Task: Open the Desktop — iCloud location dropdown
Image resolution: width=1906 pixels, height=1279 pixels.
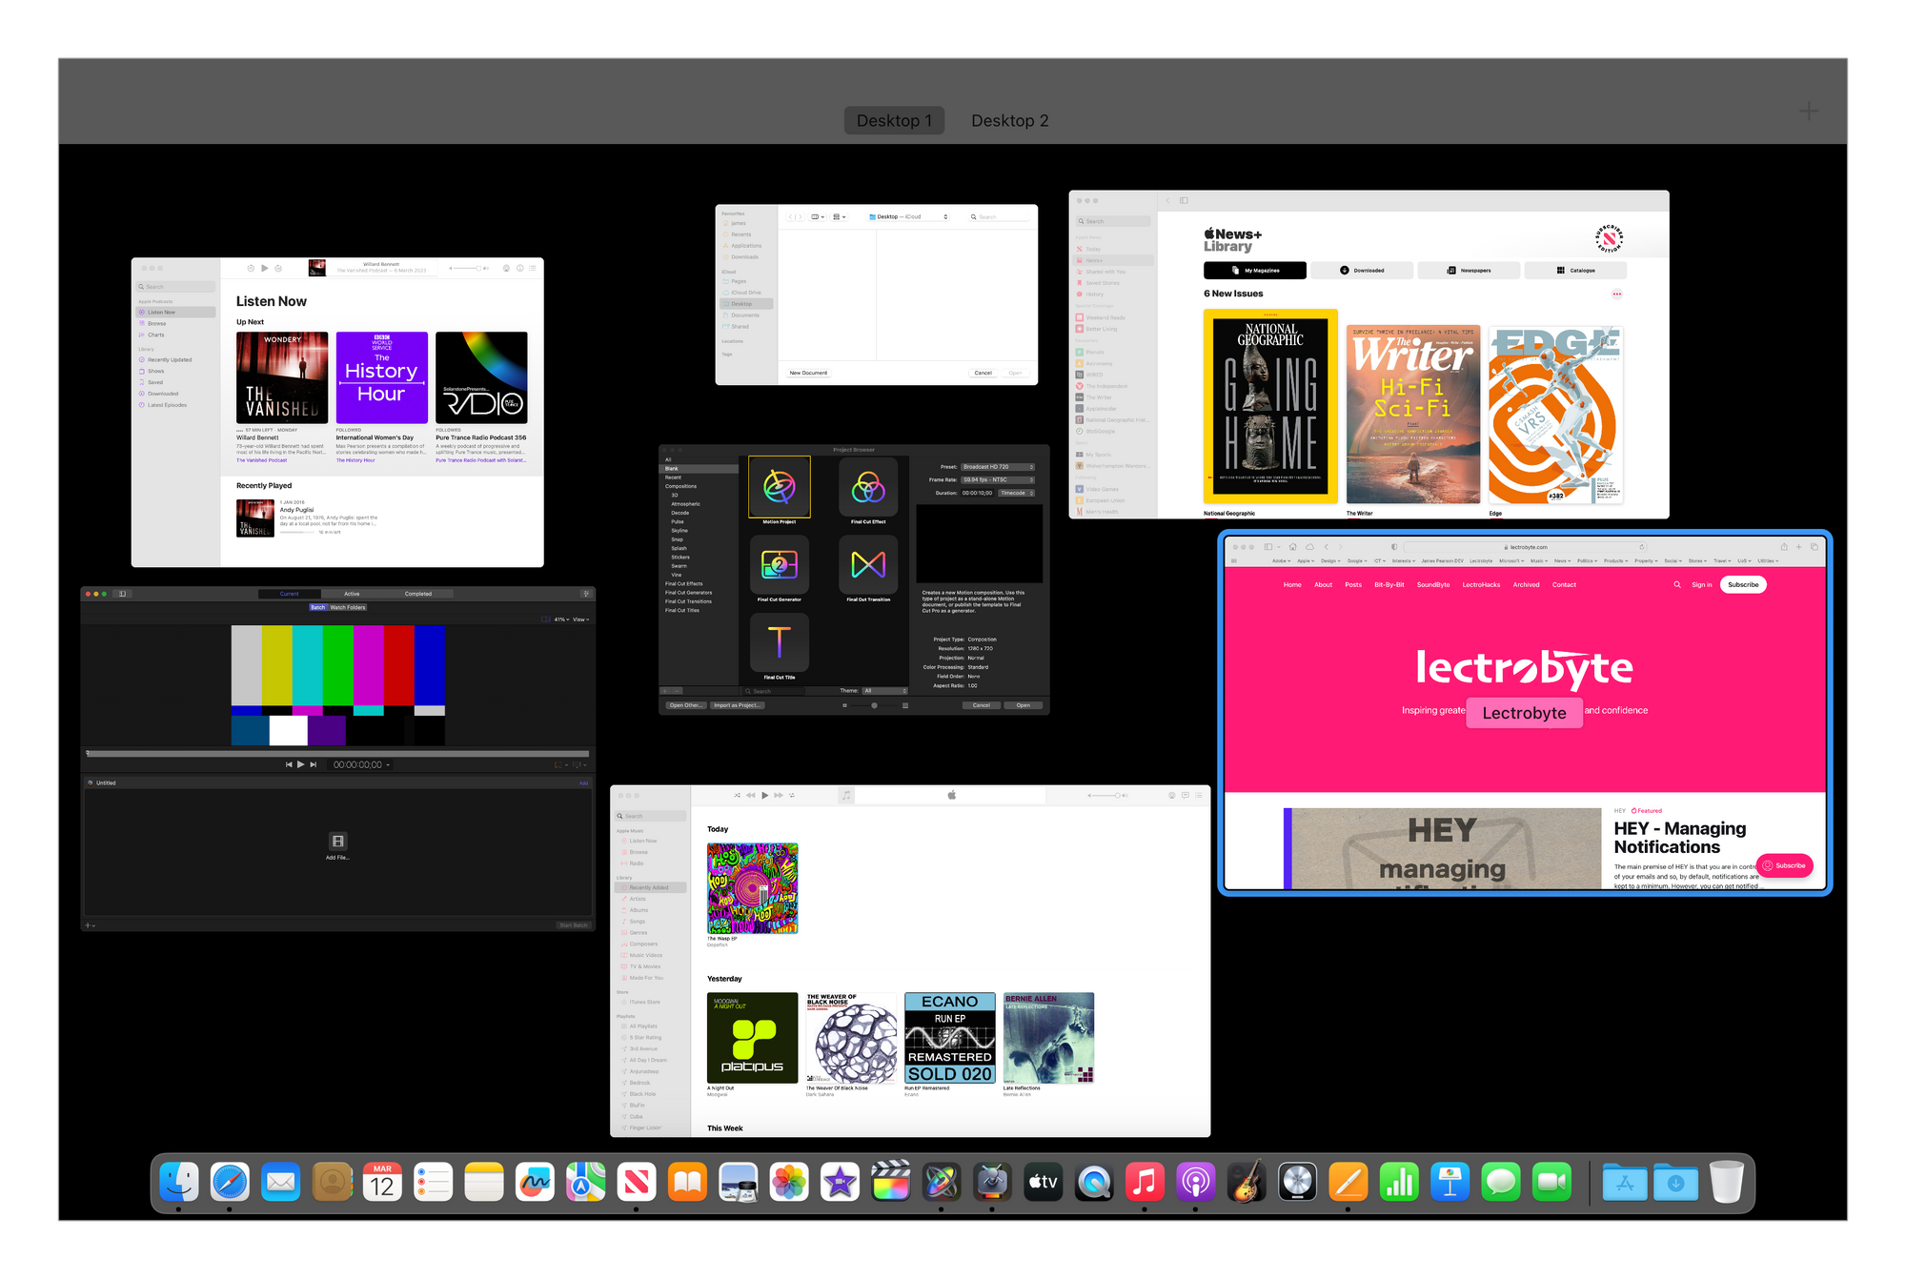Action: (908, 217)
